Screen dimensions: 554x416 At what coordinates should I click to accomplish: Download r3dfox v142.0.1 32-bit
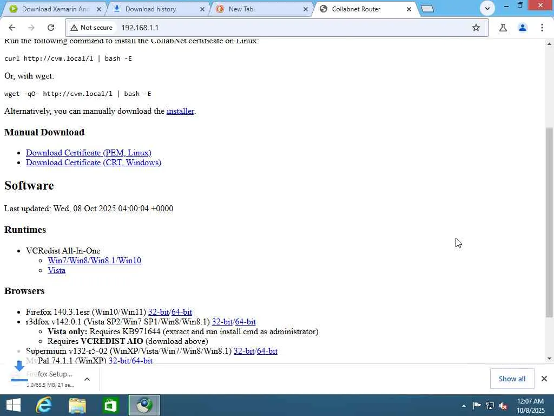[222, 322]
